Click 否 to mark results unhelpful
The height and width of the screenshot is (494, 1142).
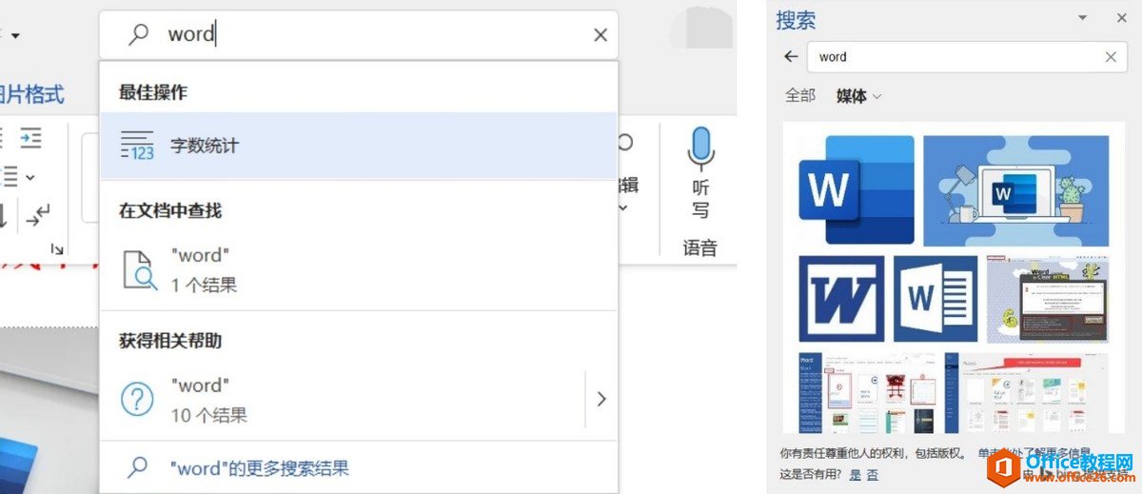[x=873, y=474]
